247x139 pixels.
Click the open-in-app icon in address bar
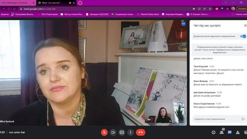[x=199, y=9]
